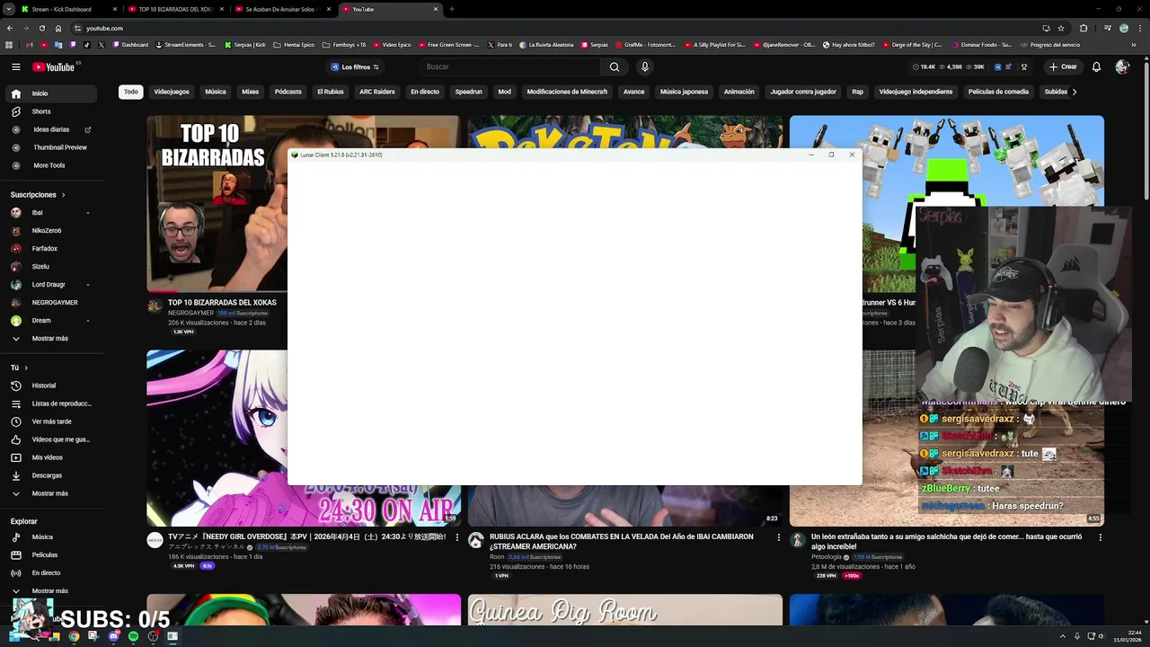Click the Chrome address bar
This screenshot has width=1150, height=647.
point(557,28)
